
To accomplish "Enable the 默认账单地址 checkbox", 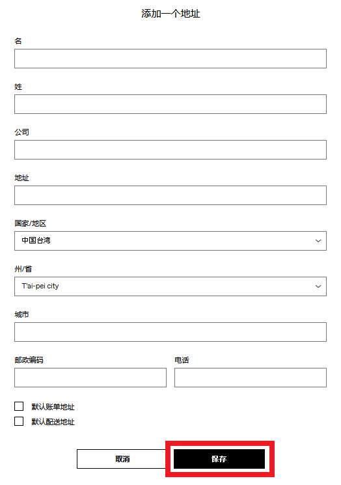I will [19, 406].
